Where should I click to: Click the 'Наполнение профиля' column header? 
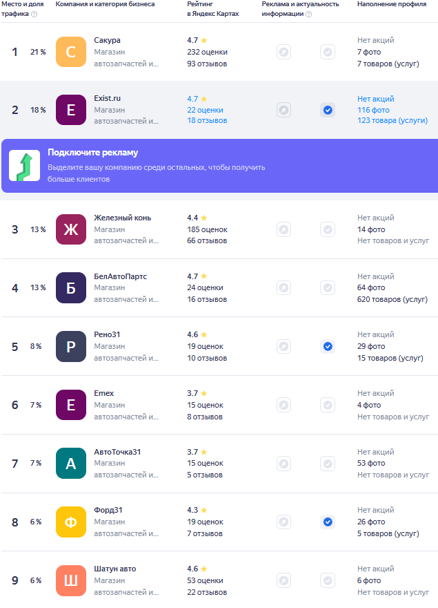coord(392,4)
